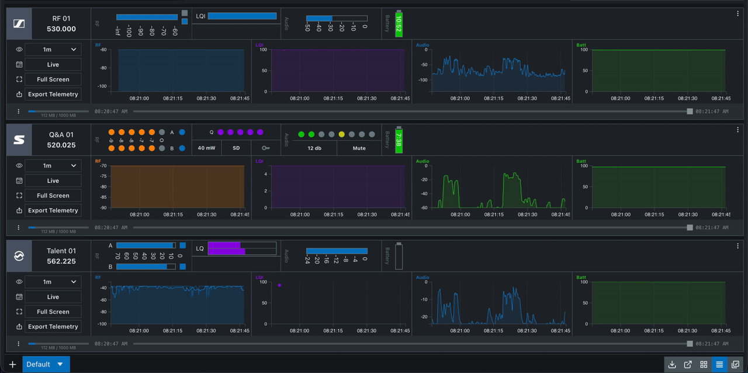Viewport: 748px width, 373px height.
Task: Click the key icon on Q&A 01 row
Action: [266, 148]
